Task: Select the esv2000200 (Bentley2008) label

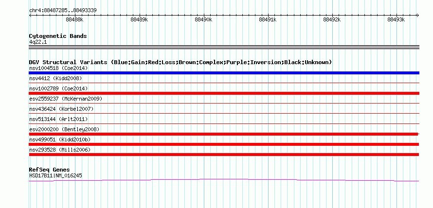Action: pyautogui.click(x=64, y=129)
